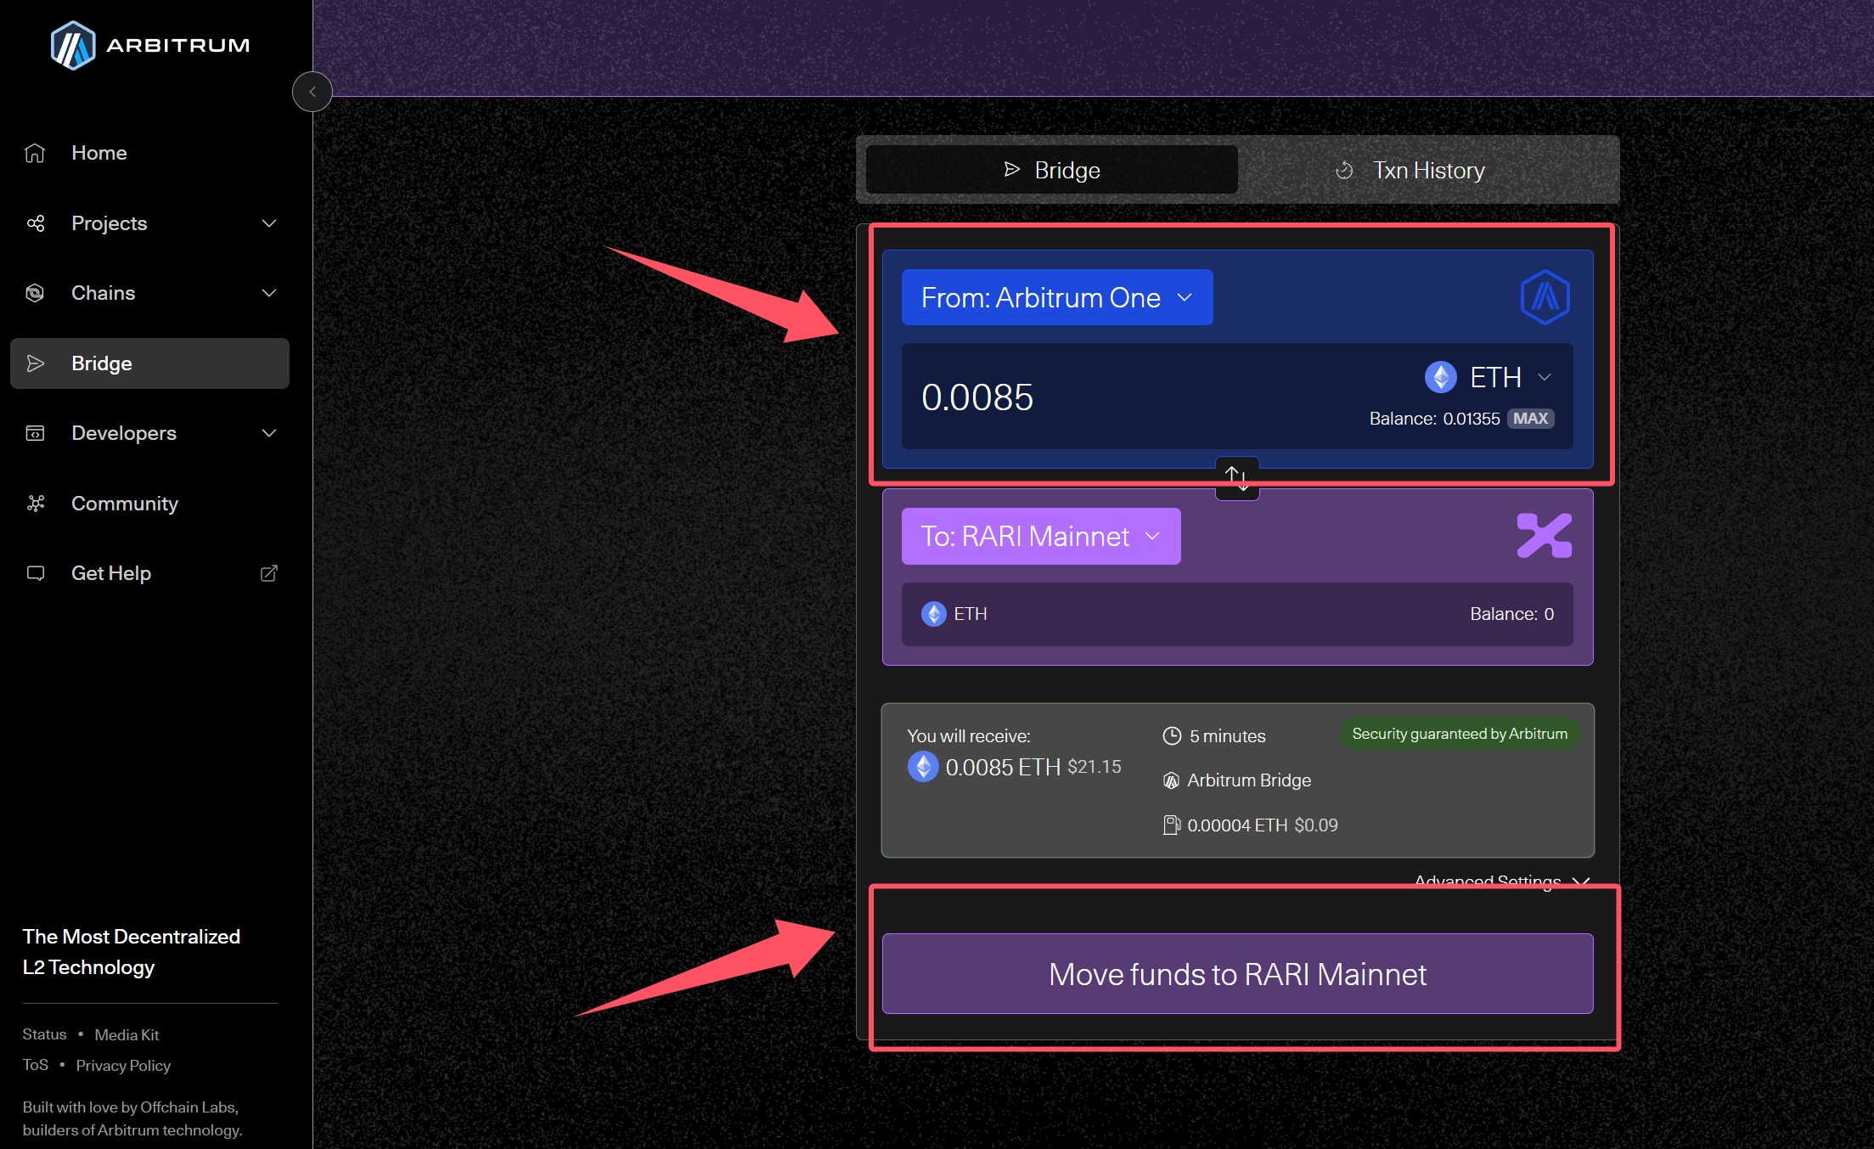Image resolution: width=1874 pixels, height=1149 pixels.
Task: Click the Arbitrum One network logo
Action: click(1545, 297)
